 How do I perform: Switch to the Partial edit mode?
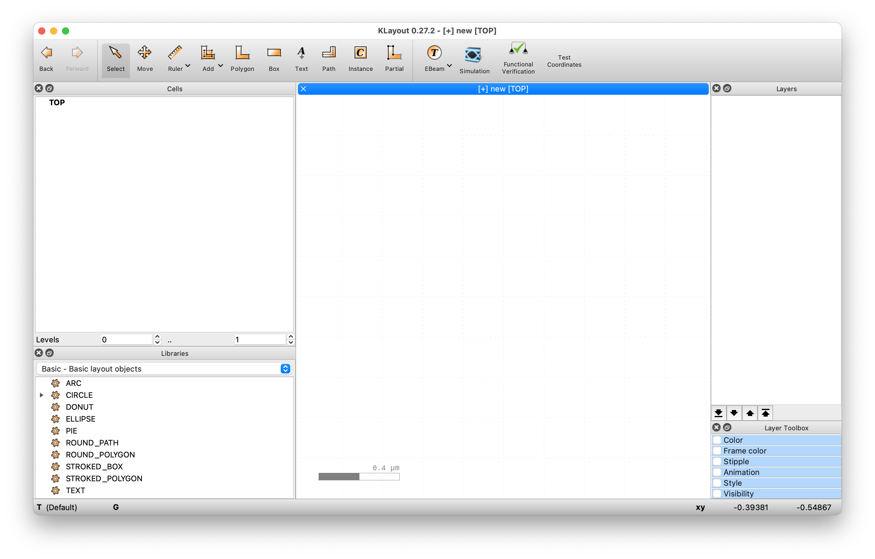click(x=394, y=58)
